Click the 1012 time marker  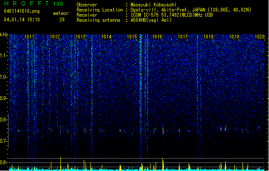[55, 36]
